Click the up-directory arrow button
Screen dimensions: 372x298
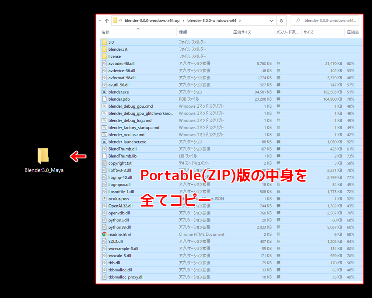106,20
